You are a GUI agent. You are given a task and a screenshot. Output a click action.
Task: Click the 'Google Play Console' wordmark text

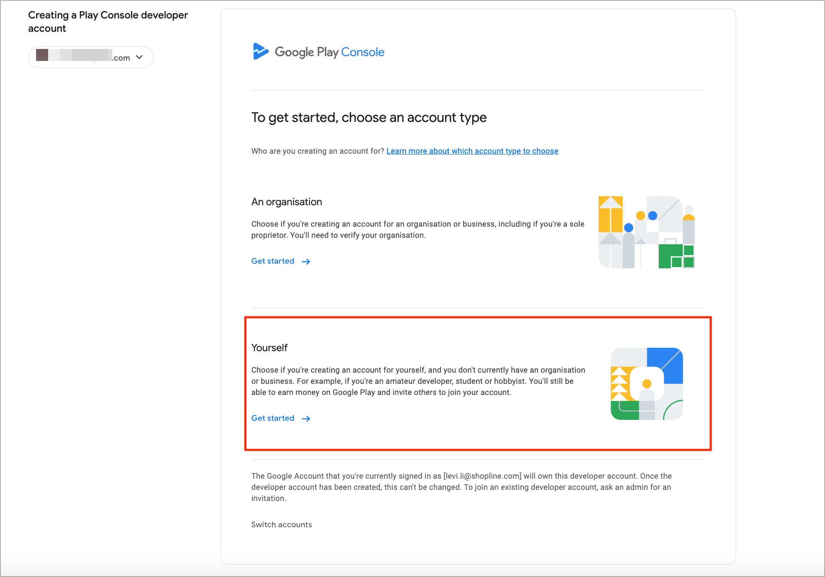point(330,52)
